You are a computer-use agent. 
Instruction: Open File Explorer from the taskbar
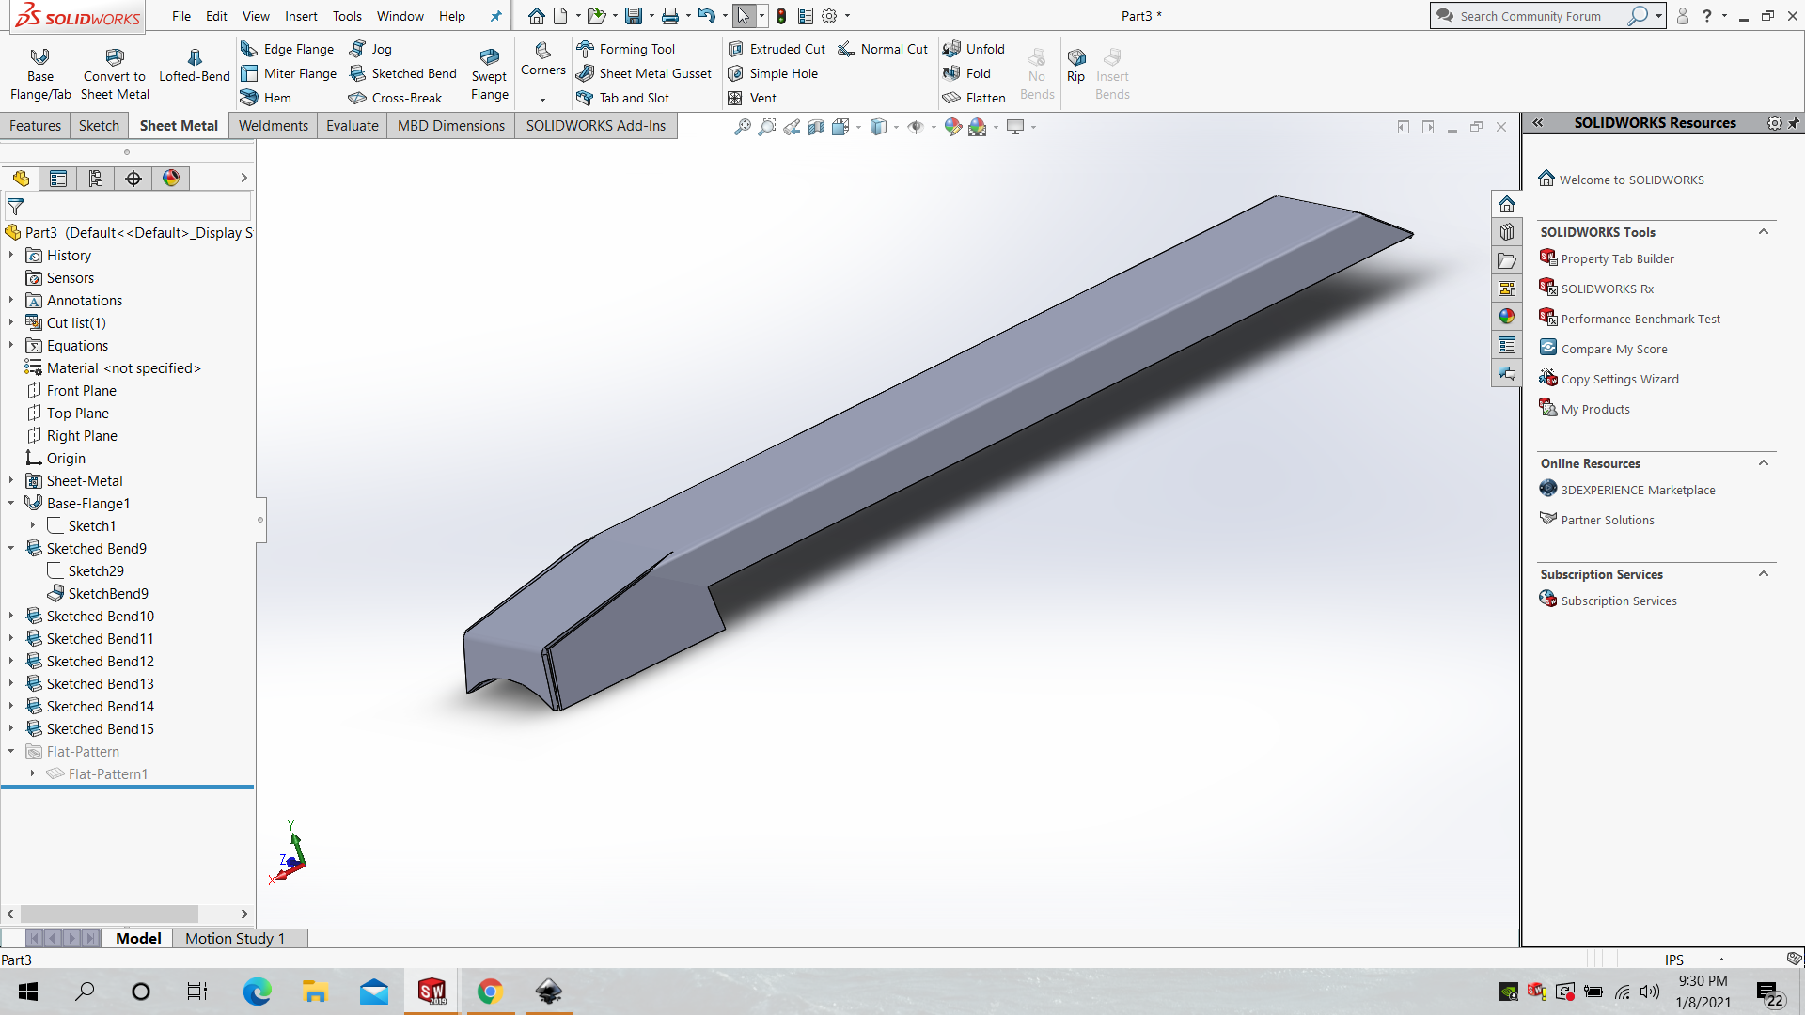click(315, 992)
